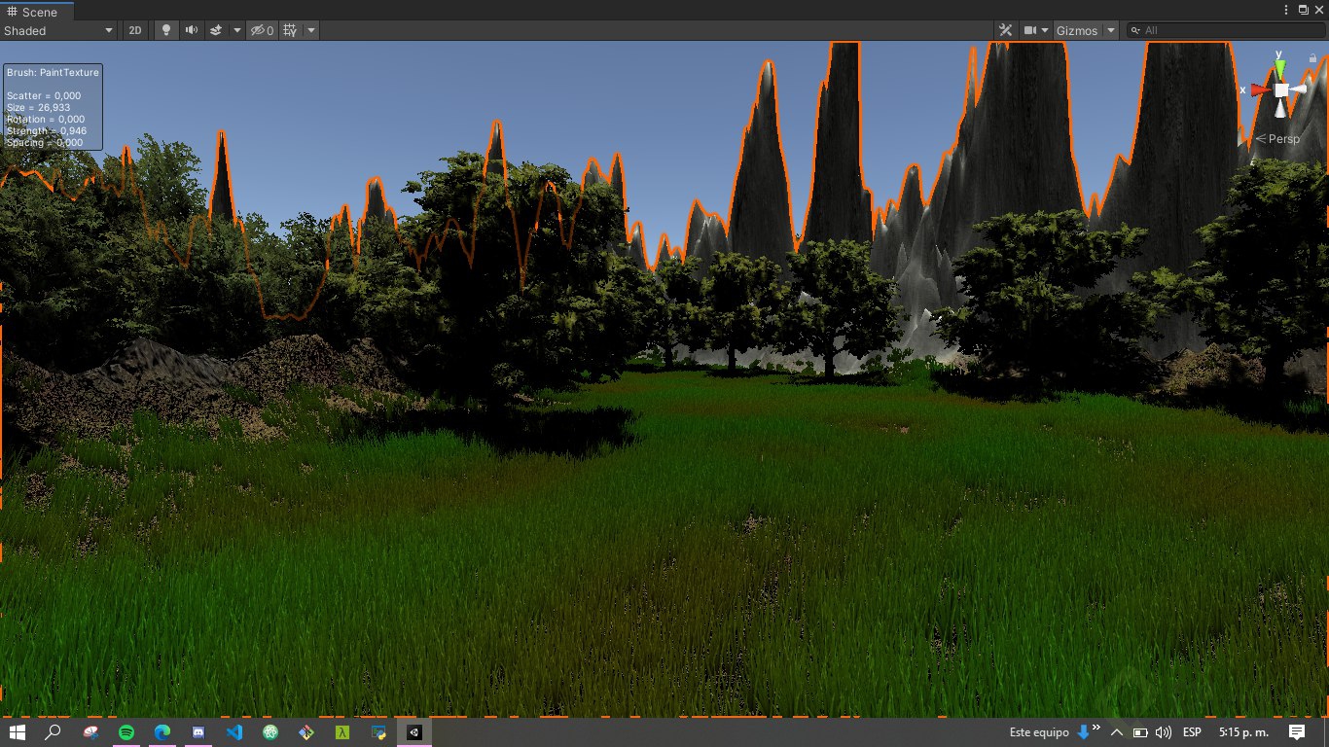Focus the scene search field
The image size is (1329, 747).
(x=1225, y=30)
